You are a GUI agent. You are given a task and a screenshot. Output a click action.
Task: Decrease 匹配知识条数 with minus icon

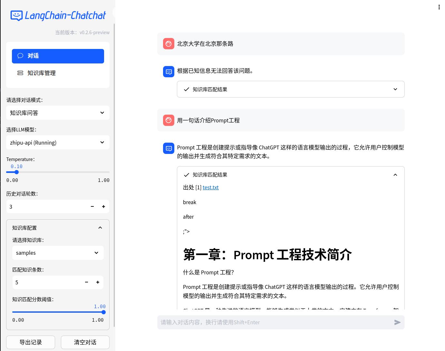[x=86, y=282]
